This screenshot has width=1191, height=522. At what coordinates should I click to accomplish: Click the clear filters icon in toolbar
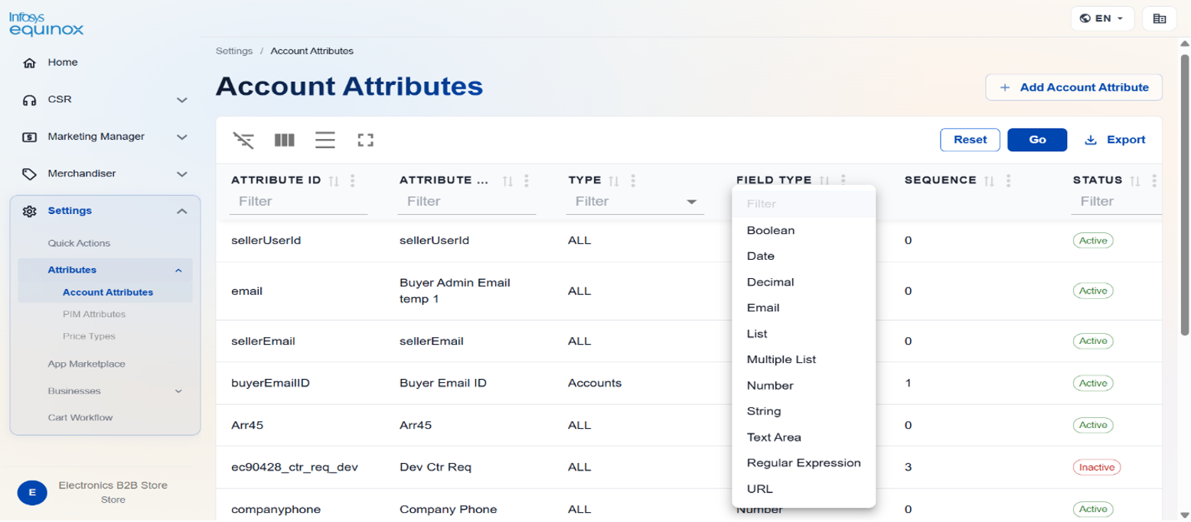243,140
